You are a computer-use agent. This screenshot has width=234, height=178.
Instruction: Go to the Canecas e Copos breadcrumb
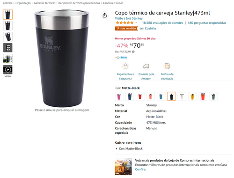(x=113, y=3)
